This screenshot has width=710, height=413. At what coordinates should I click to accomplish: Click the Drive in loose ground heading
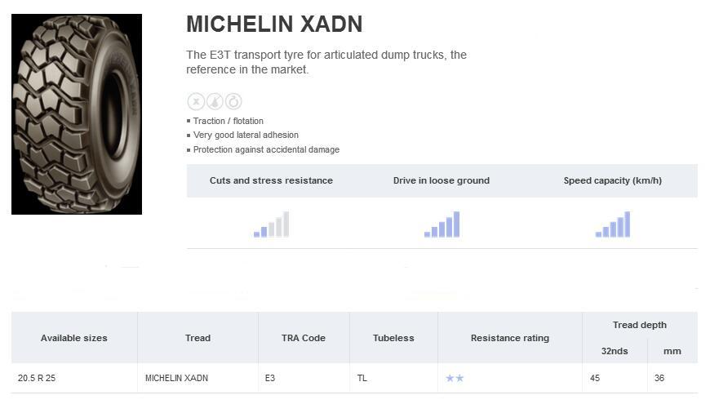click(442, 180)
